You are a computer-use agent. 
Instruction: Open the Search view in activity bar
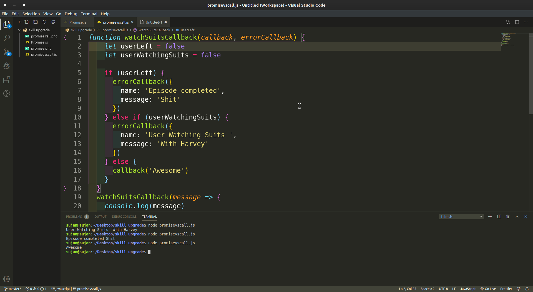click(7, 38)
